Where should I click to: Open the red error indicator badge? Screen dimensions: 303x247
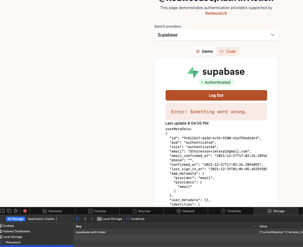coord(25,211)
